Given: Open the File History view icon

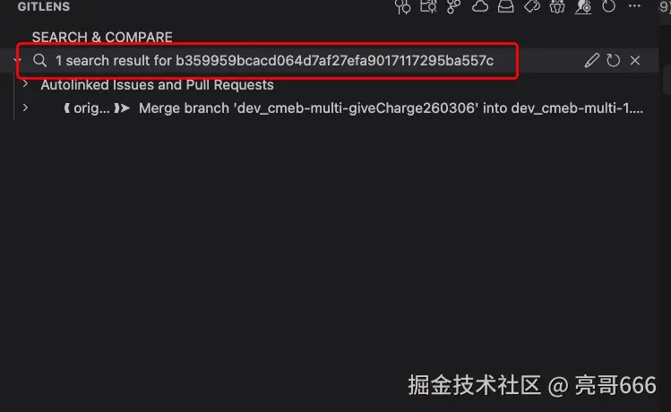Looking at the screenshot, I should [x=428, y=6].
